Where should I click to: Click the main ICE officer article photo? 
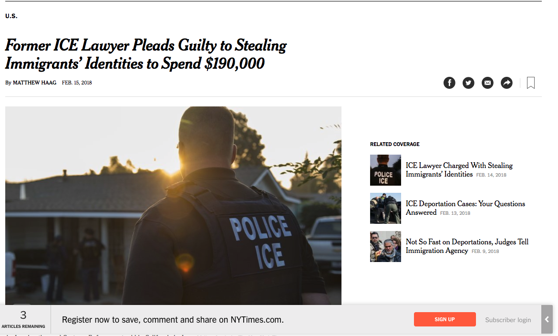(x=173, y=206)
